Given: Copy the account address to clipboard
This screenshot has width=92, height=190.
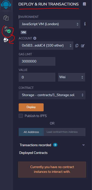Looking at the screenshot, I should click(77, 46).
